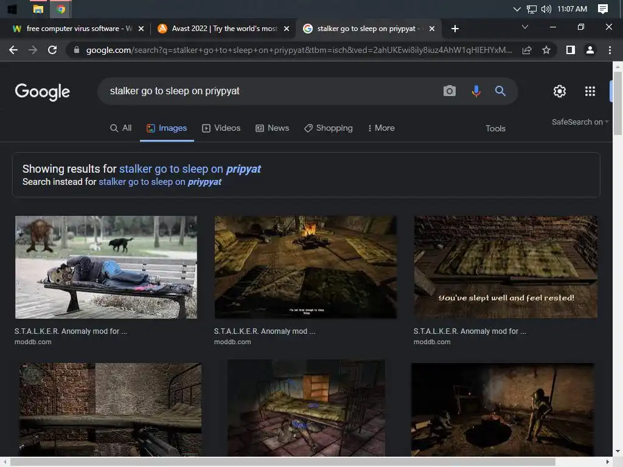Switch to the Shopping tab
This screenshot has width=623, height=467.
point(328,128)
